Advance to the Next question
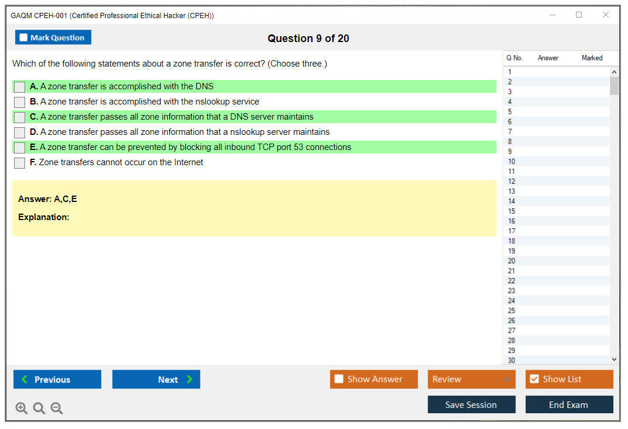 click(x=156, y=379)
